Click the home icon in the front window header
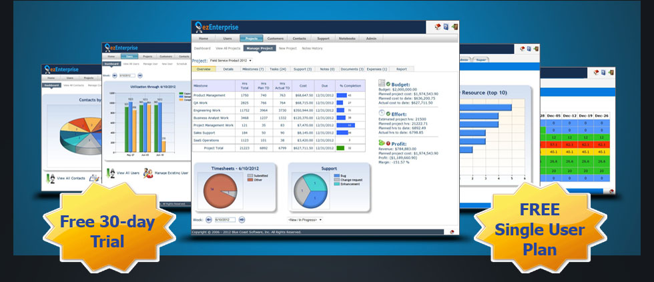The width and height of the screenshot is (654, 282). [438, 27]
